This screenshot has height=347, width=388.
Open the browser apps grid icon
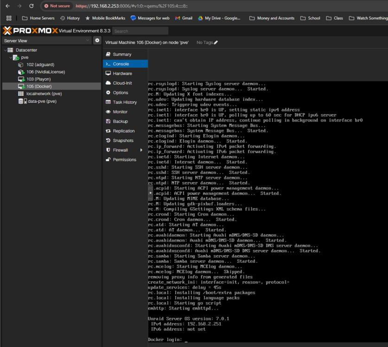pos(9,18)
